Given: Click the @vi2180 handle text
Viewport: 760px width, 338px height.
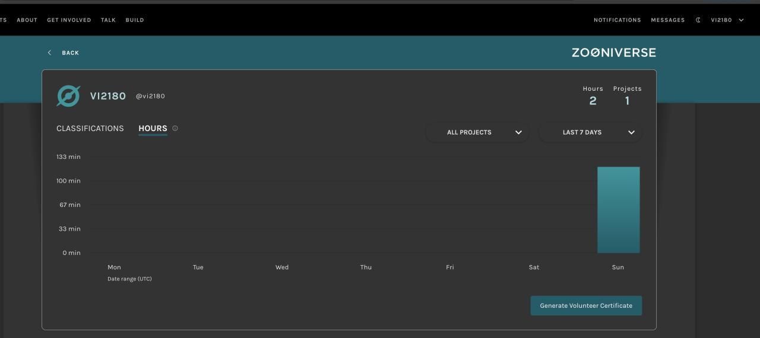Looking at the screenshot, I should (150, 96).
